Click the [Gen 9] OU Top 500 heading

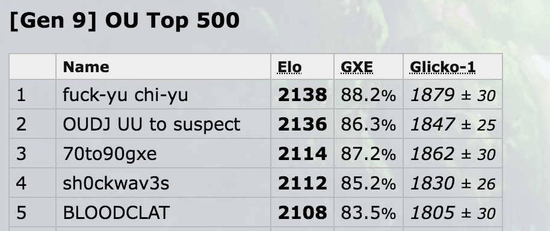coord(125,20)
